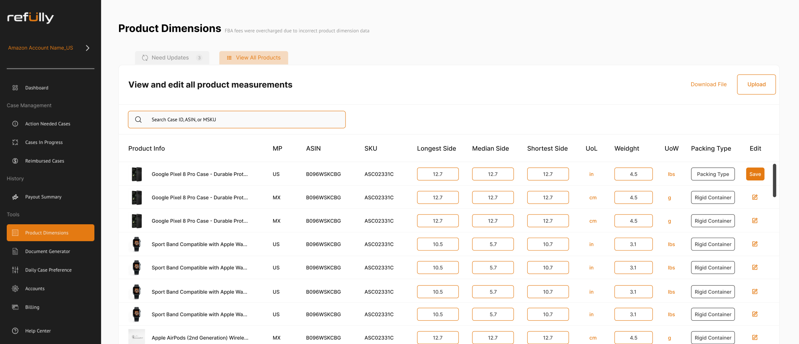799x344 pixels.
Task: Open Rigid Container dropdown in Apple AirPods row
Action: pos(713,338)
